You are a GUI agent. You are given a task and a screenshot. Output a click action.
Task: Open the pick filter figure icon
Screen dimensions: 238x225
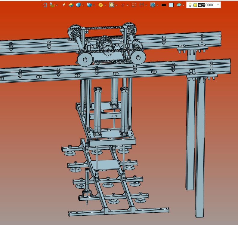pyautogui.click(x=52, y=5)
